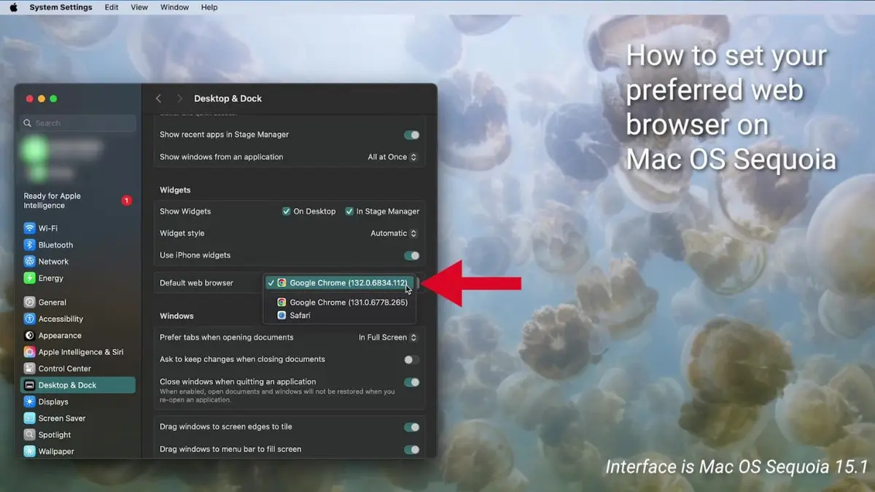Uncheck the In Stage Manager checkbox
Image resolution: width=875 pixels, height=492 pixels.
349,211
